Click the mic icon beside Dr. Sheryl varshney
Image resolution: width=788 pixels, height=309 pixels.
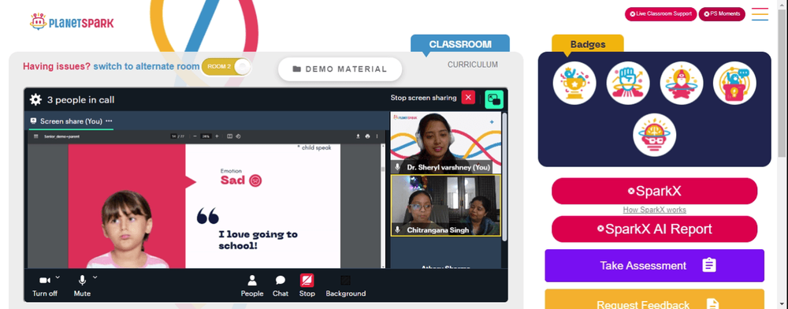[397, 167]
